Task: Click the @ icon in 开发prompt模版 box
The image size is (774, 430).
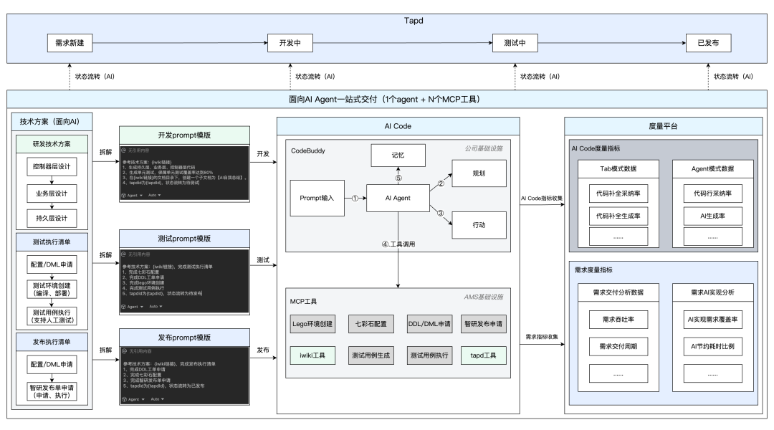Action: click(x=123, y=151)
